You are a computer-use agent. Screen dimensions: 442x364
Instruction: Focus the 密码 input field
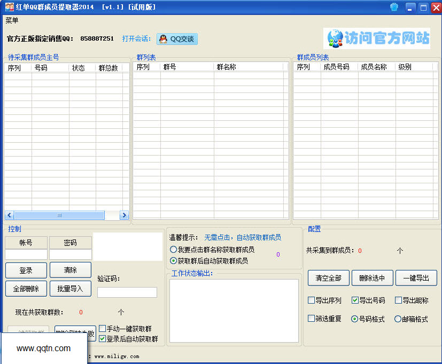pyautogui.click(x=71, y=254)
